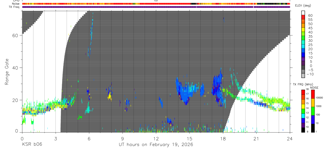
Task: Click the x-axis tick label "12"
Action: (x=156, y=138)
